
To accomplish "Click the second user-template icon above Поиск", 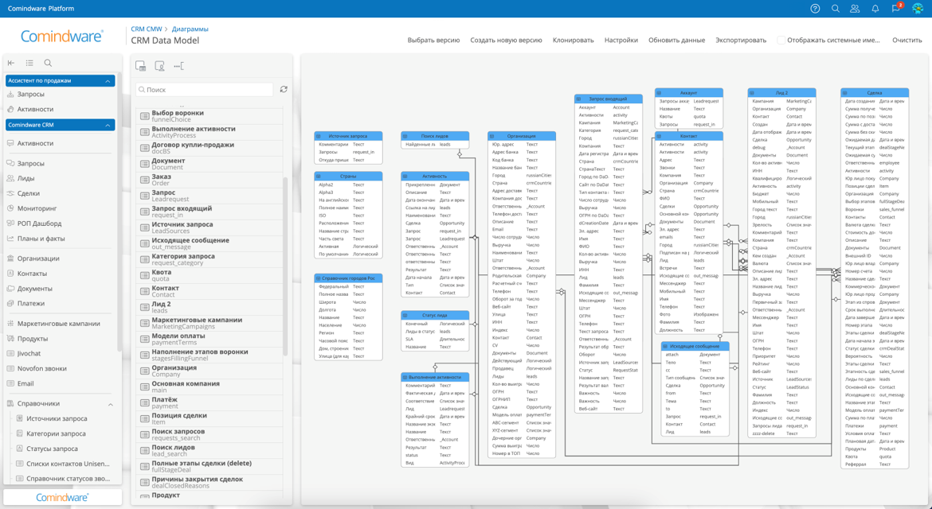I will (159, 66).
